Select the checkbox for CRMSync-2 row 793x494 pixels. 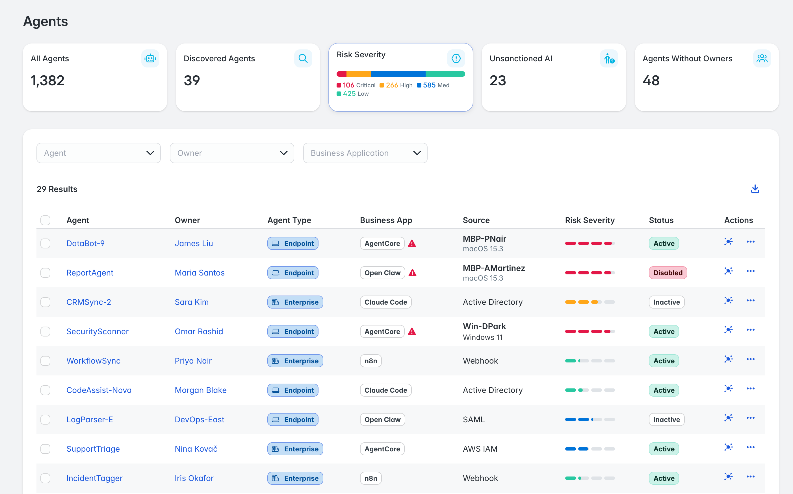(45, 302)
